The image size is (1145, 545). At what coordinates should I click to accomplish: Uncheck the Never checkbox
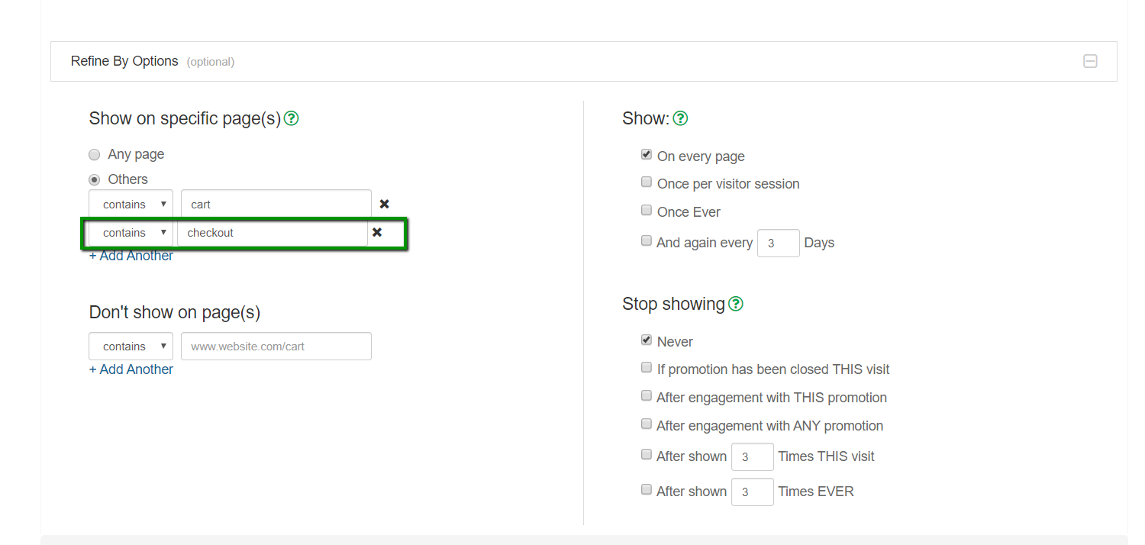pyautogui.click(x=647, y=340)
